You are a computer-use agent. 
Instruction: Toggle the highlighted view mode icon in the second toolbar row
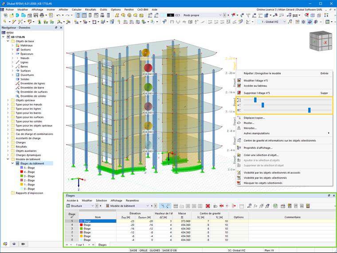pyautogui.click(x=310, y=22)
